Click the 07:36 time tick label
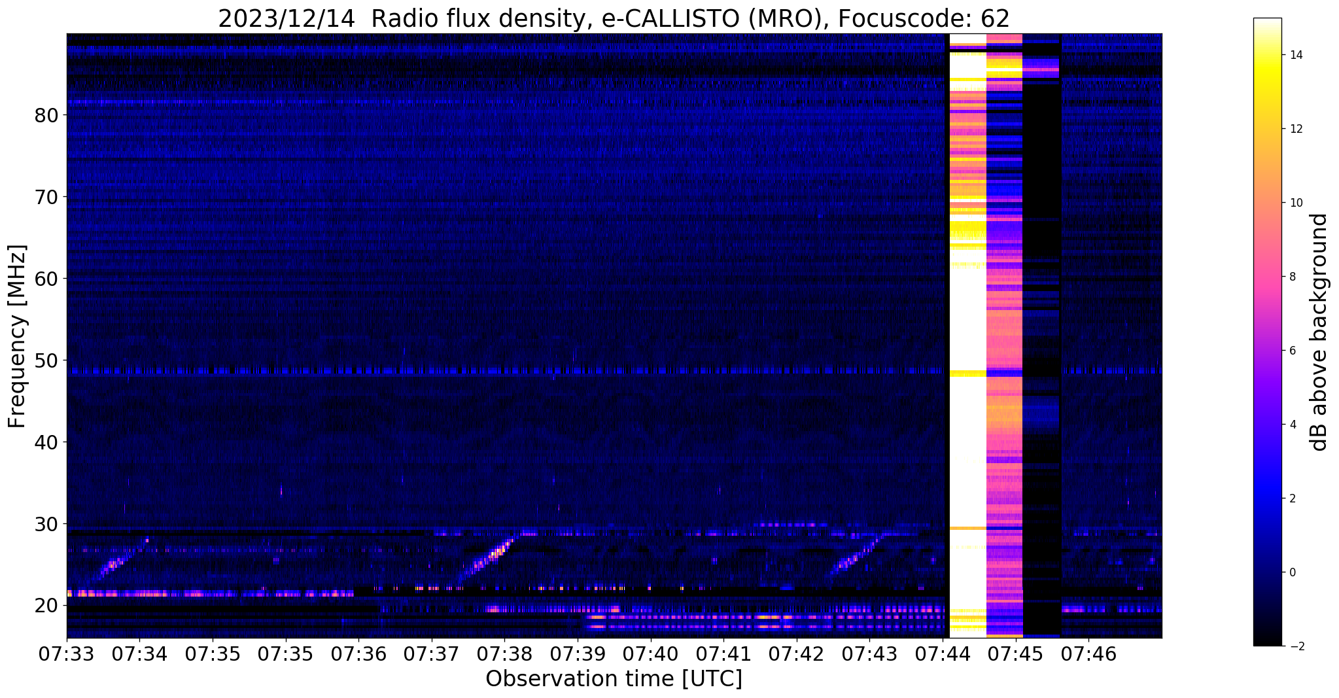The height and width of the screenshot is (698, 1339). coord(358,654)
